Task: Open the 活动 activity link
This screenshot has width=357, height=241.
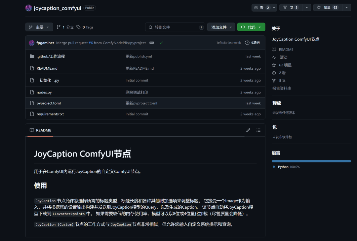Action: pyautogui.click(x=280, y=57)
